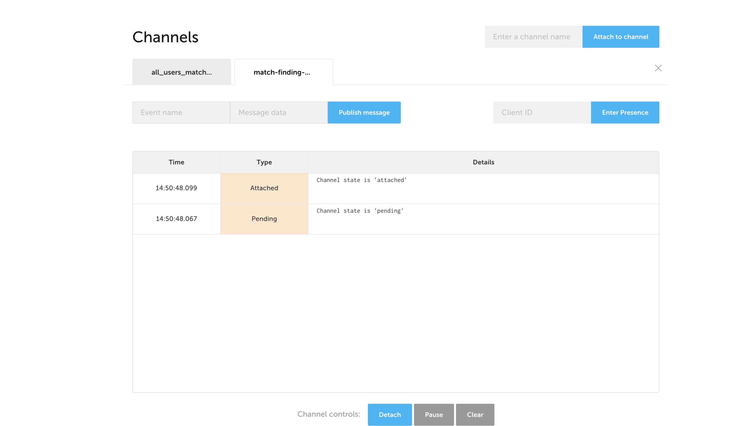739x426 pixels.
Task: Switch to the all_users_match tab
Action: [x=181, y=72]
